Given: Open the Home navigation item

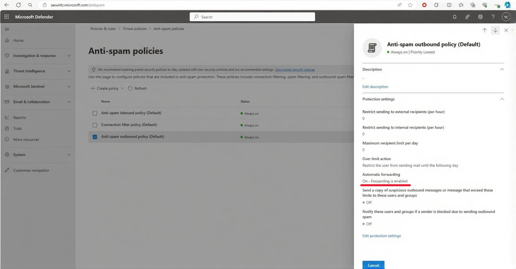Looking at the screenshot, I should [x=18, y=41].
